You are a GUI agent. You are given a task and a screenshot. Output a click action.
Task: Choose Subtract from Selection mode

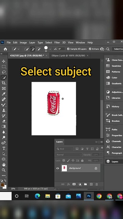(38, 49)
